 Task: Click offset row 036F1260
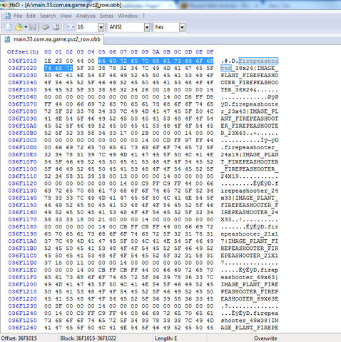tap(22, 328)
